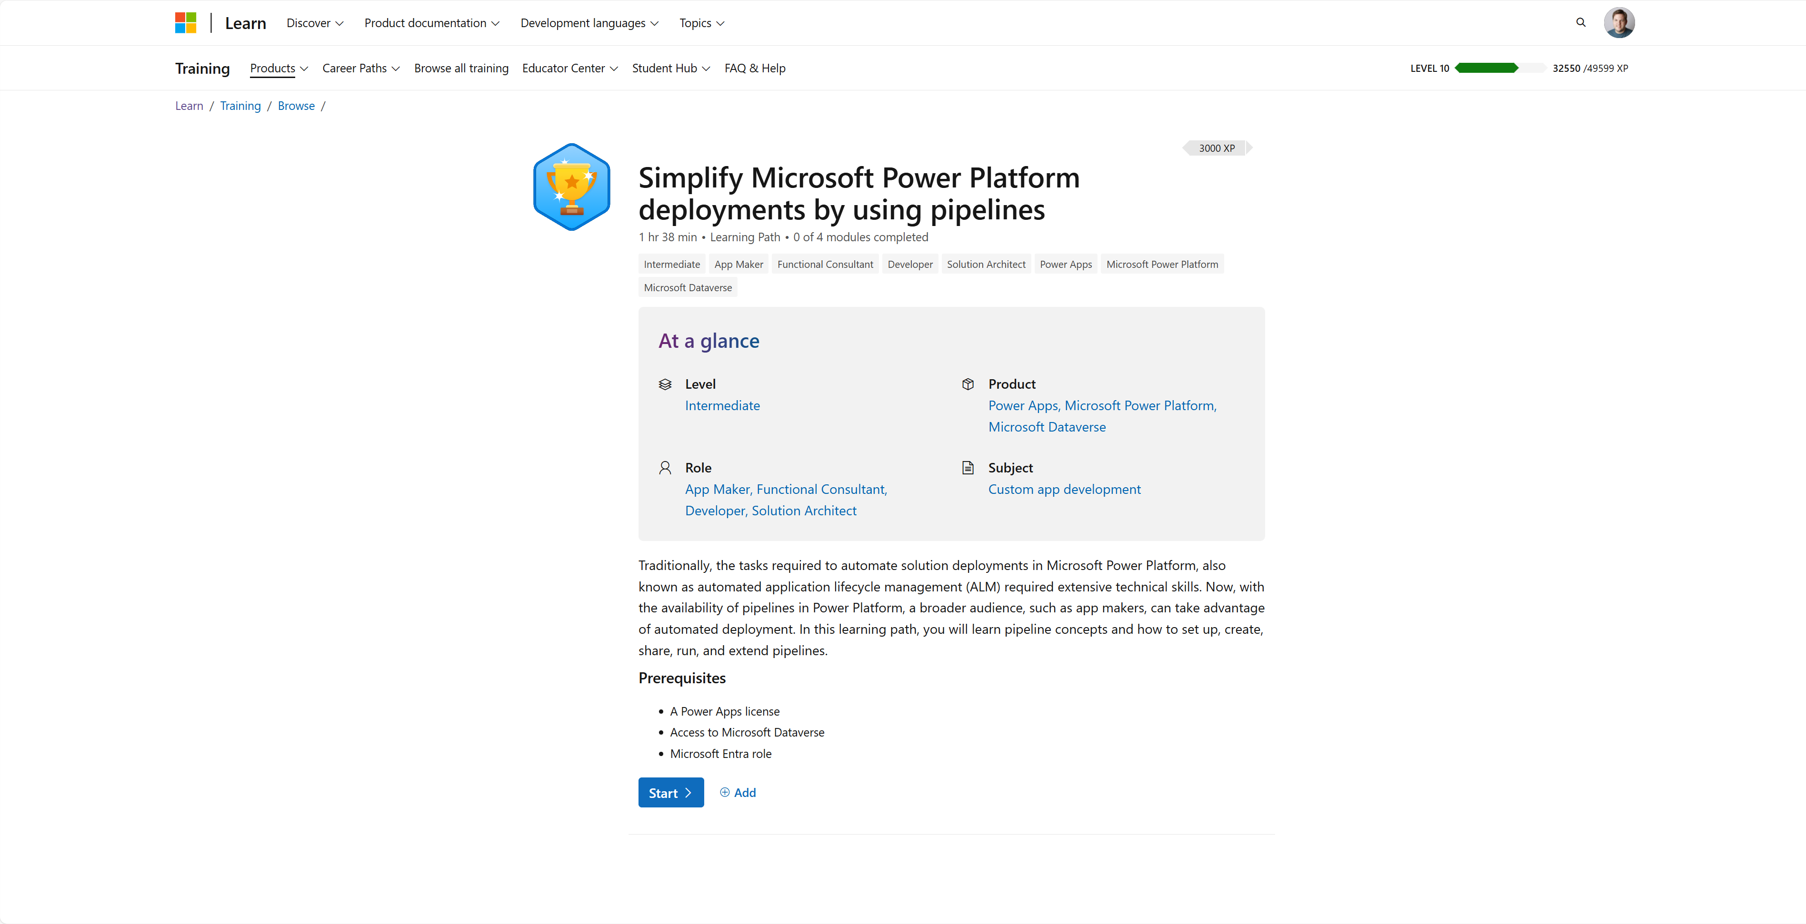Select the Microsoft Dataverse tag
This screenshot has height=924, width=1806.
tap(688, 287)
